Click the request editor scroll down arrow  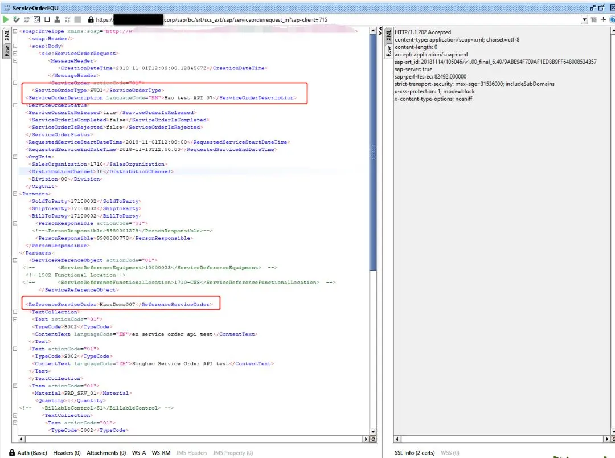pyautogui.click(x=373, y=431)
